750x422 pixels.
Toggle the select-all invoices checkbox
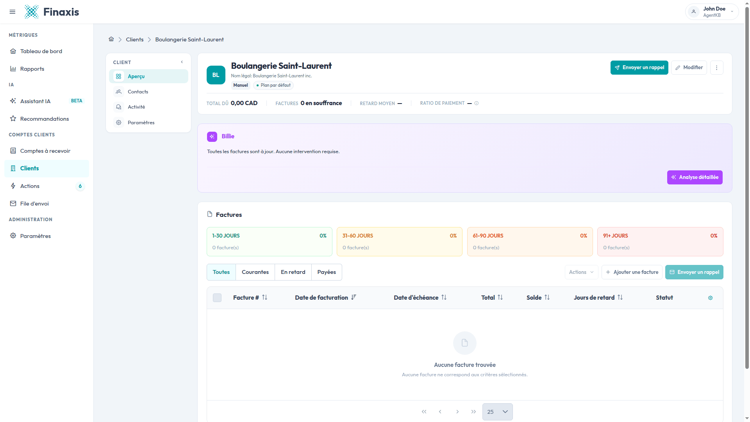tap(217, 298)
